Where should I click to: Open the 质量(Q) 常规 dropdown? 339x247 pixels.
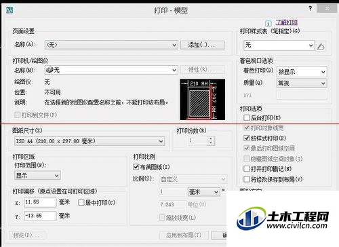[x=302, y=83]
